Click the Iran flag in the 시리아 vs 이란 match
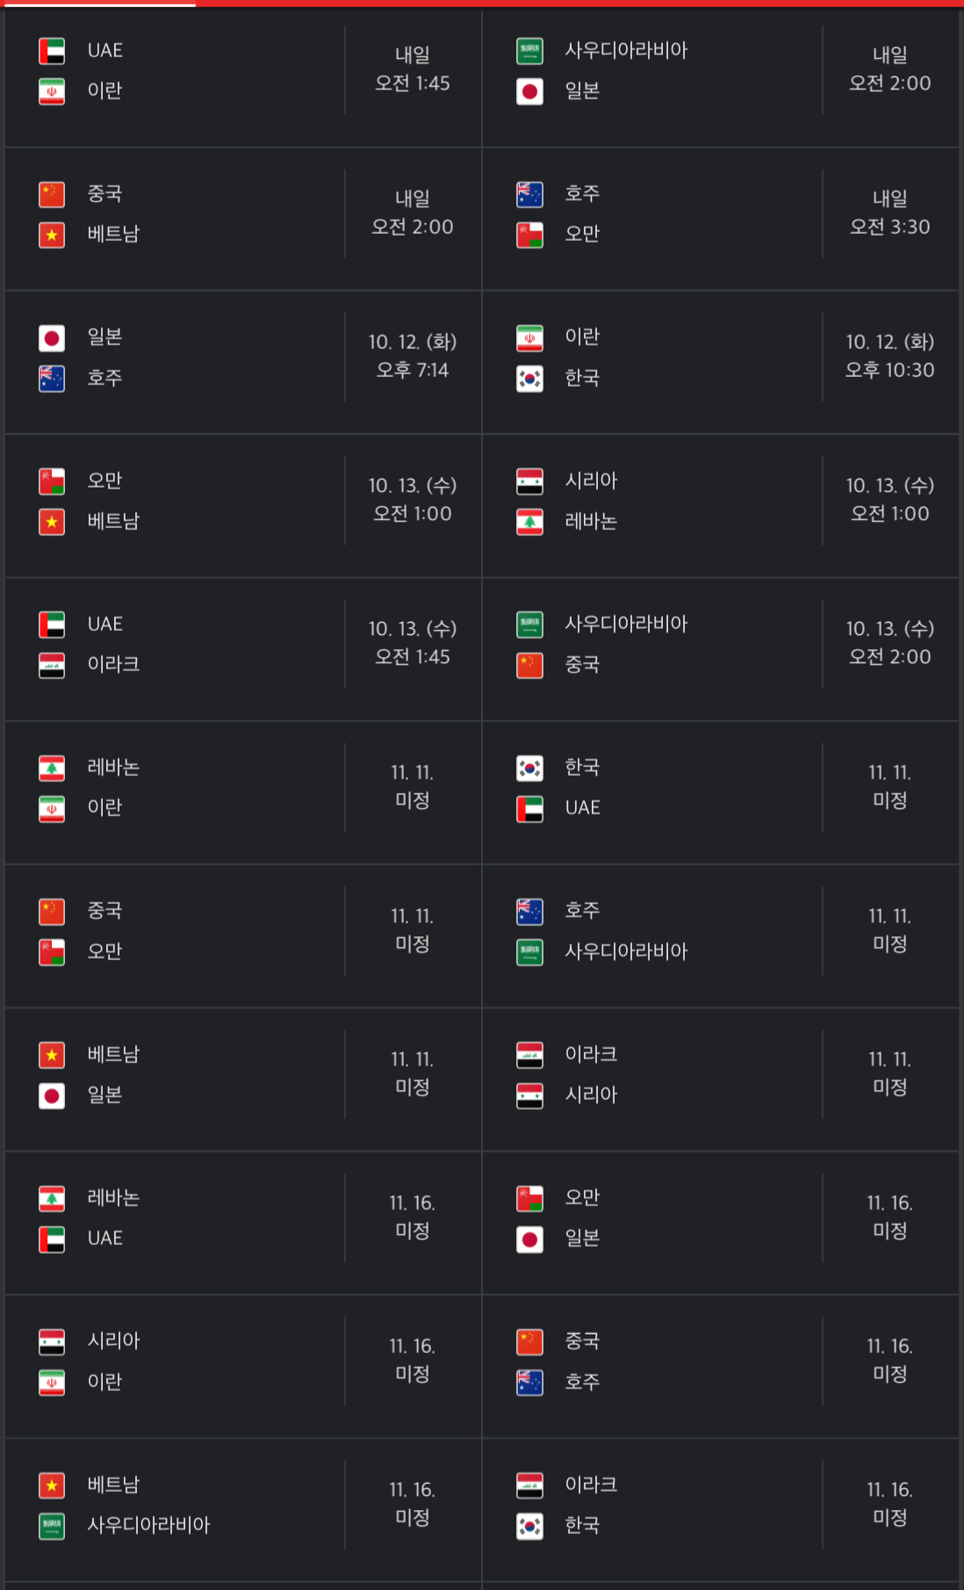The image size is (964, 1590). [x=52, y=1383]
